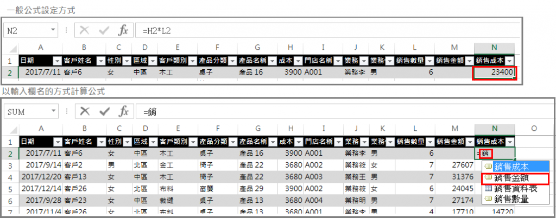Select row 3 header

[10, 165]
